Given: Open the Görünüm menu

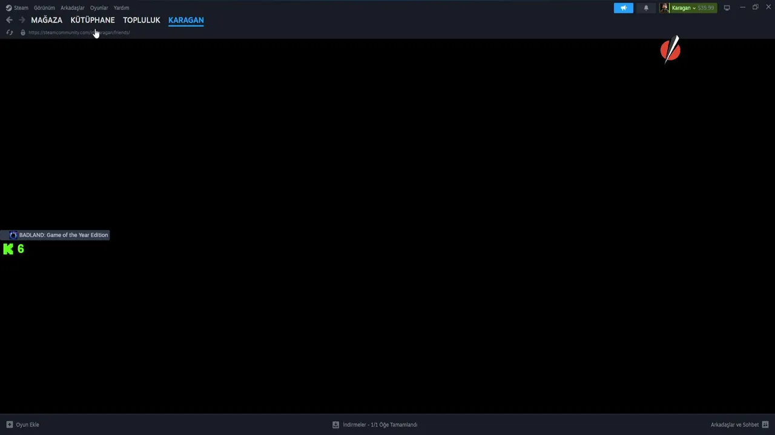Looking at the screenshot, I should click(x=44, y=8).
